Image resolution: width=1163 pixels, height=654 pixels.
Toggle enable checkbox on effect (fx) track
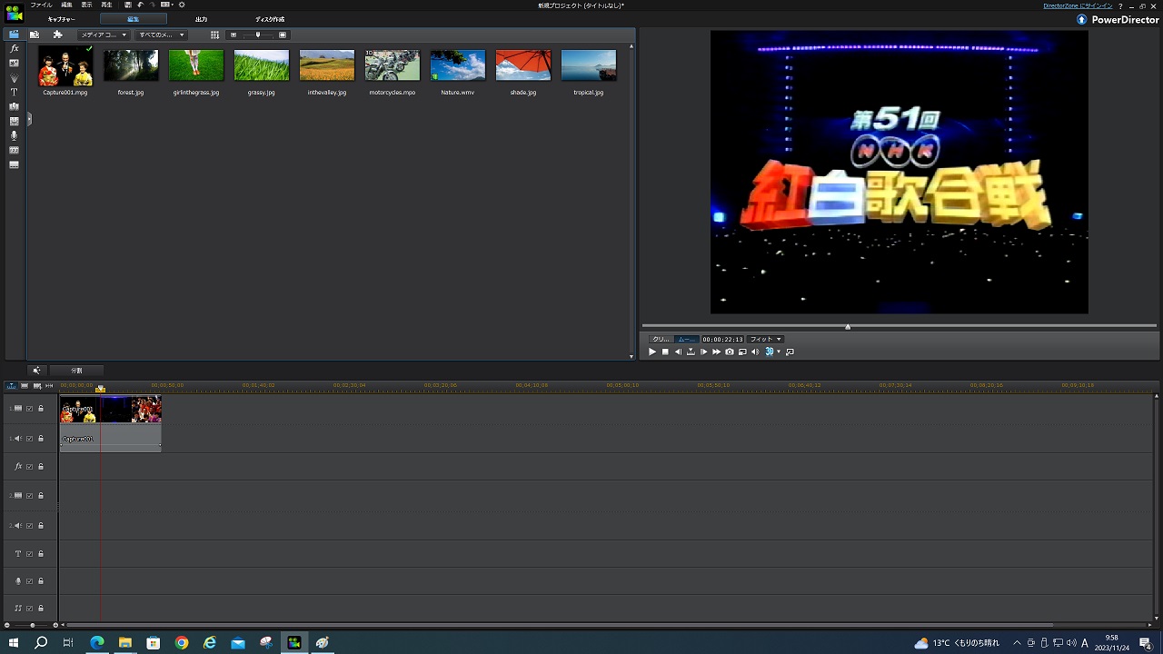[x=29, y=467]
